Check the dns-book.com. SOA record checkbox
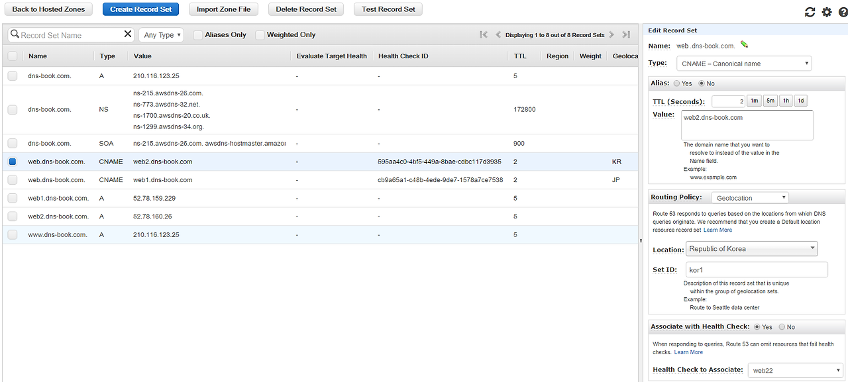Screen dimensions: 848x382 (x=13, y=143)
